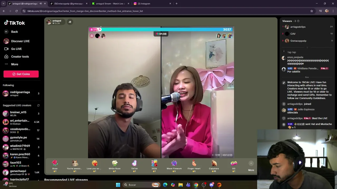This screenshot has height=189, width=337.
Task: Open Viewers info icon
Action: (x=298, y=21)
